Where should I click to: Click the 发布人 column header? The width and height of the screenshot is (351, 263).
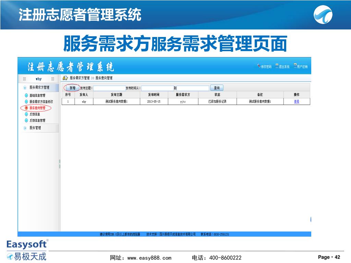point(84,95)
